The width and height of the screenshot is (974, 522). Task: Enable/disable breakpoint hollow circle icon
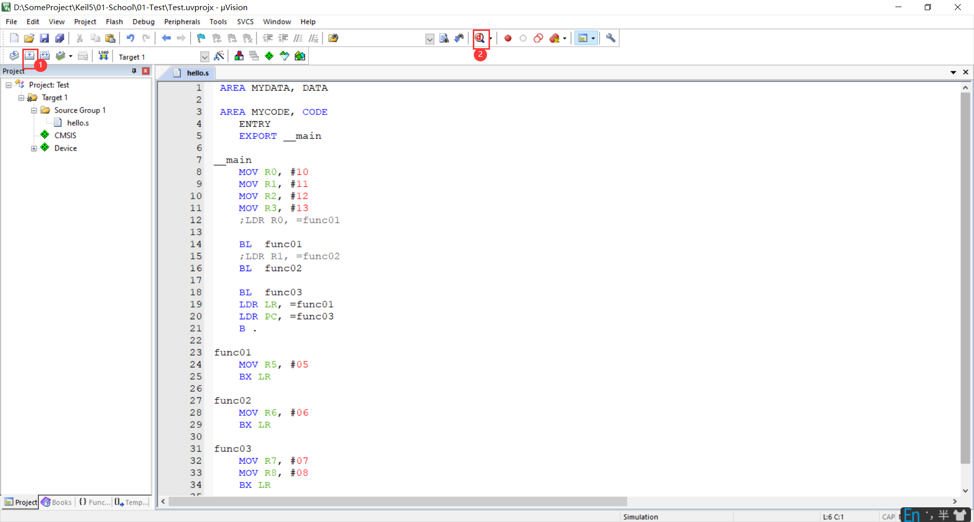click(523, 38)
